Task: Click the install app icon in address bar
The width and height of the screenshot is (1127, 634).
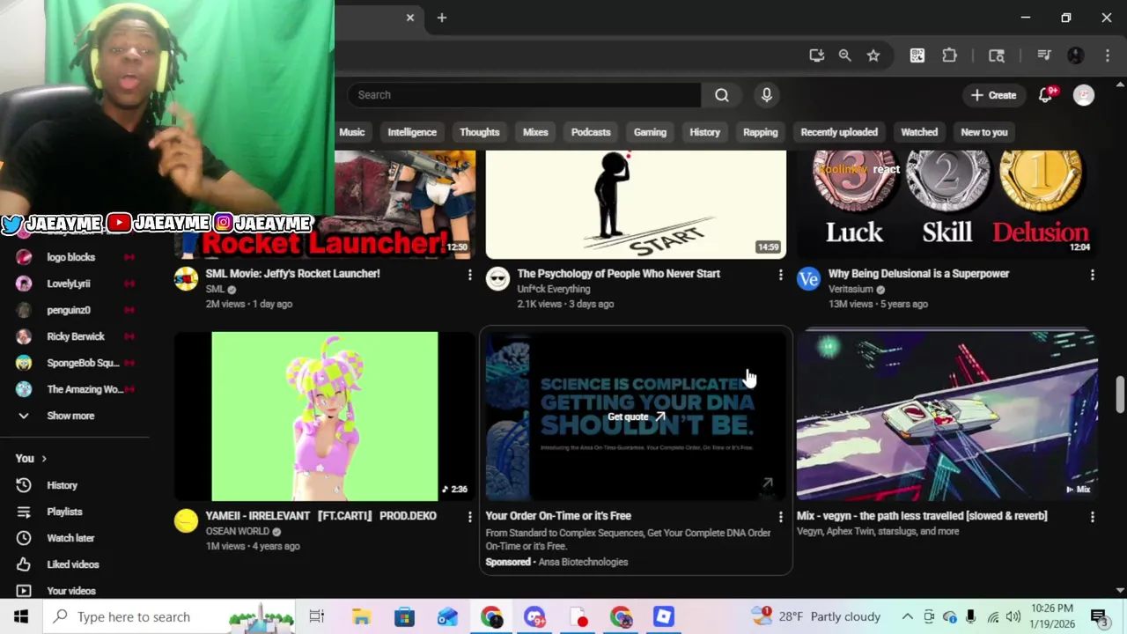Action: (817, 55)
